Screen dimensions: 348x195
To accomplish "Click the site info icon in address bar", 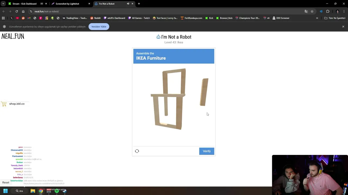I will pyautogui.click(x=31, y=11).
